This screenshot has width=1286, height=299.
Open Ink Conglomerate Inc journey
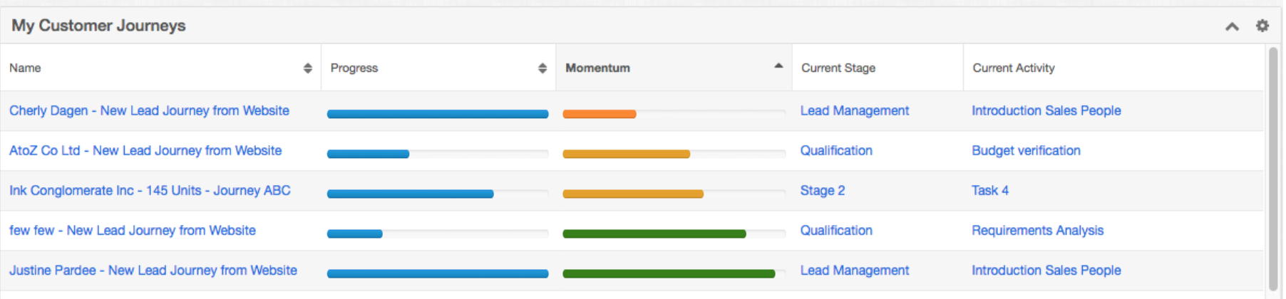pos(150,190)
